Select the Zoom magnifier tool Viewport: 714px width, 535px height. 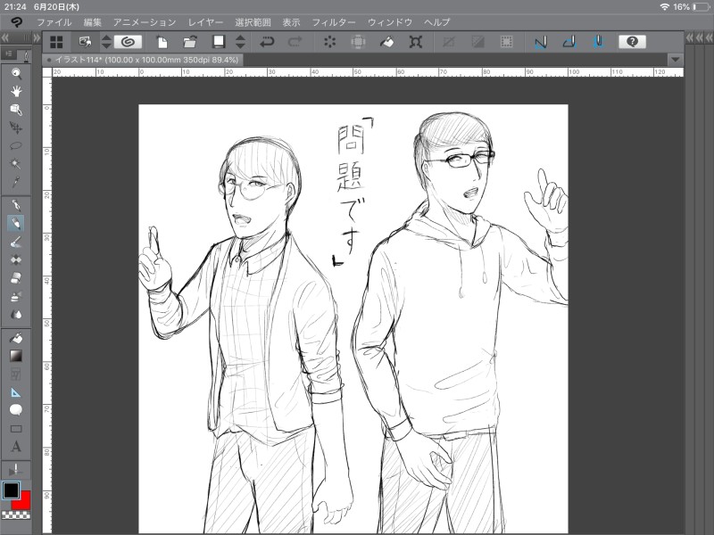(16, 73)
